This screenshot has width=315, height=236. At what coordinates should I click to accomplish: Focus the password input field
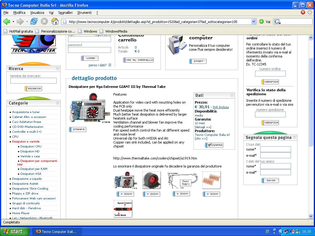[90, 50]
